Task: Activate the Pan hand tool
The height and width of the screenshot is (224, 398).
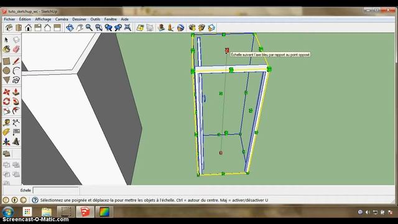Action: click(80, 27)
